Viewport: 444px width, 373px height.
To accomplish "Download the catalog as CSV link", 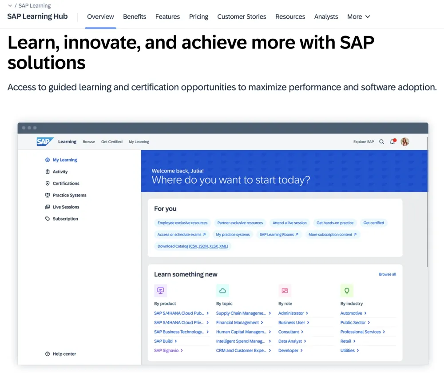I will (193, 246).
